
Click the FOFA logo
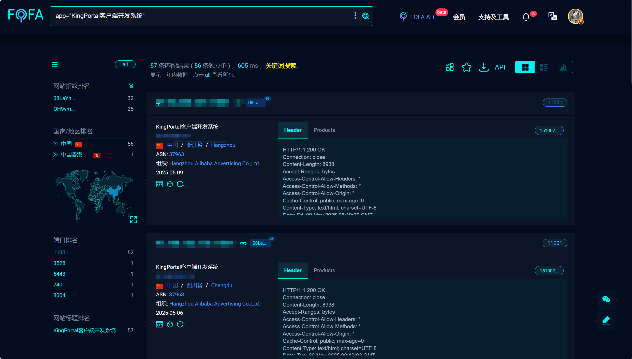tap(26, 16)
